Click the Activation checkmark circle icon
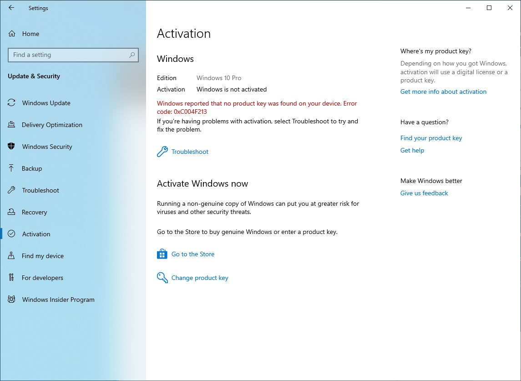521x381 pixels. 11,234
